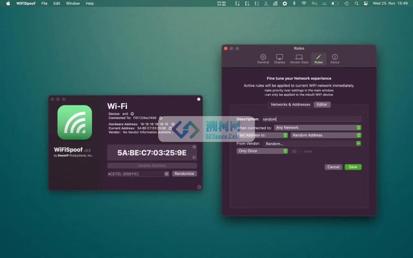Click lower small icon in MAC address box
This screenshot has width=413, height=258.
[x=194, y=157]
